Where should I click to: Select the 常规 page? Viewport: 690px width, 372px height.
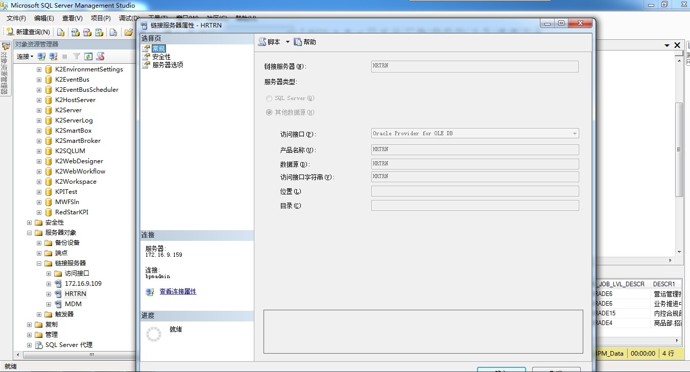point(159,48)
